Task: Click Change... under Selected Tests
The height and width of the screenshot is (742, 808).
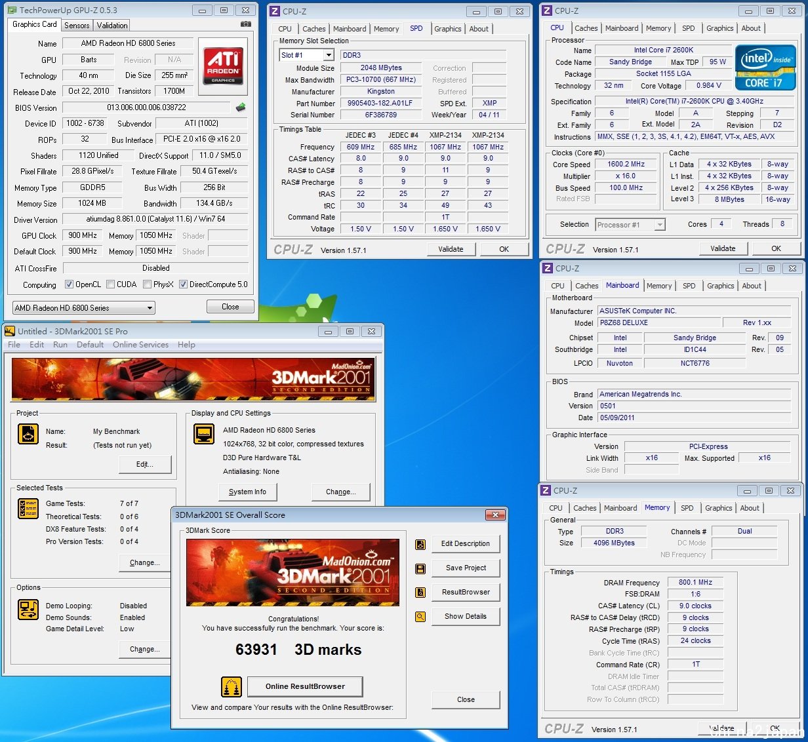Action: (145, 562)
